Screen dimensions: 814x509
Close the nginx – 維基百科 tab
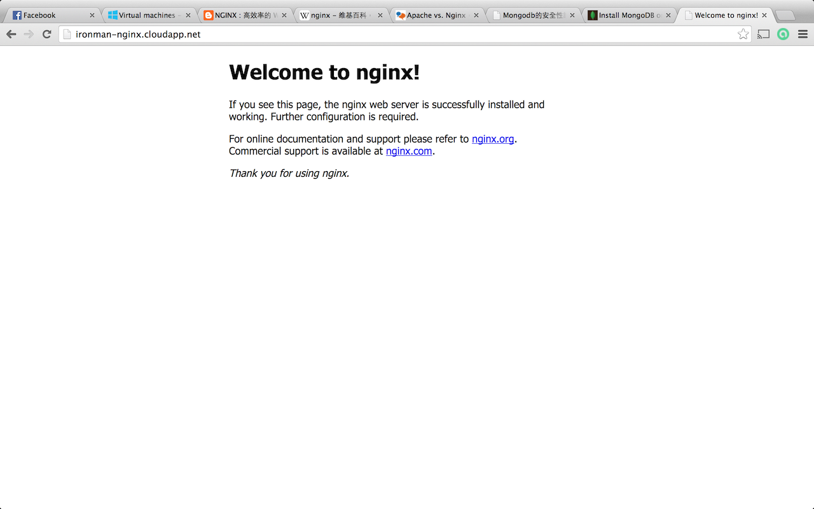380,15
